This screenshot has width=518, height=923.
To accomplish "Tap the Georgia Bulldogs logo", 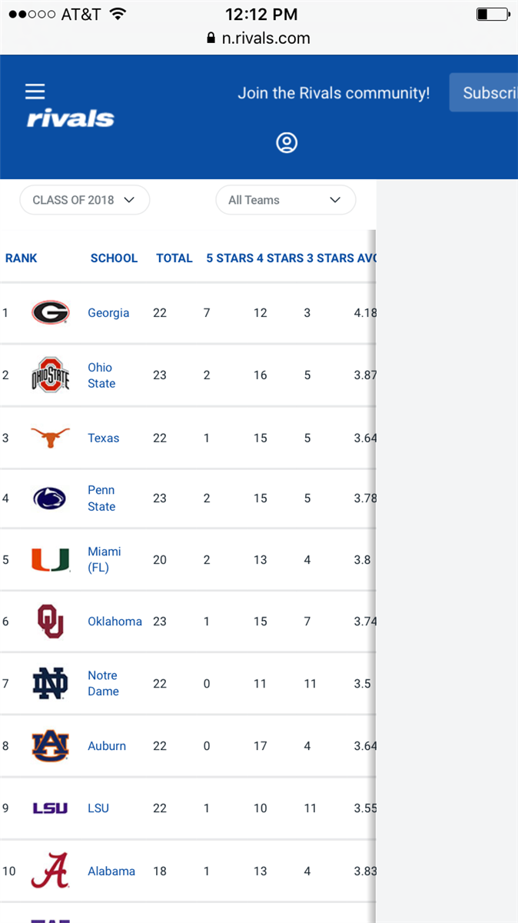I will click(51, 312).
